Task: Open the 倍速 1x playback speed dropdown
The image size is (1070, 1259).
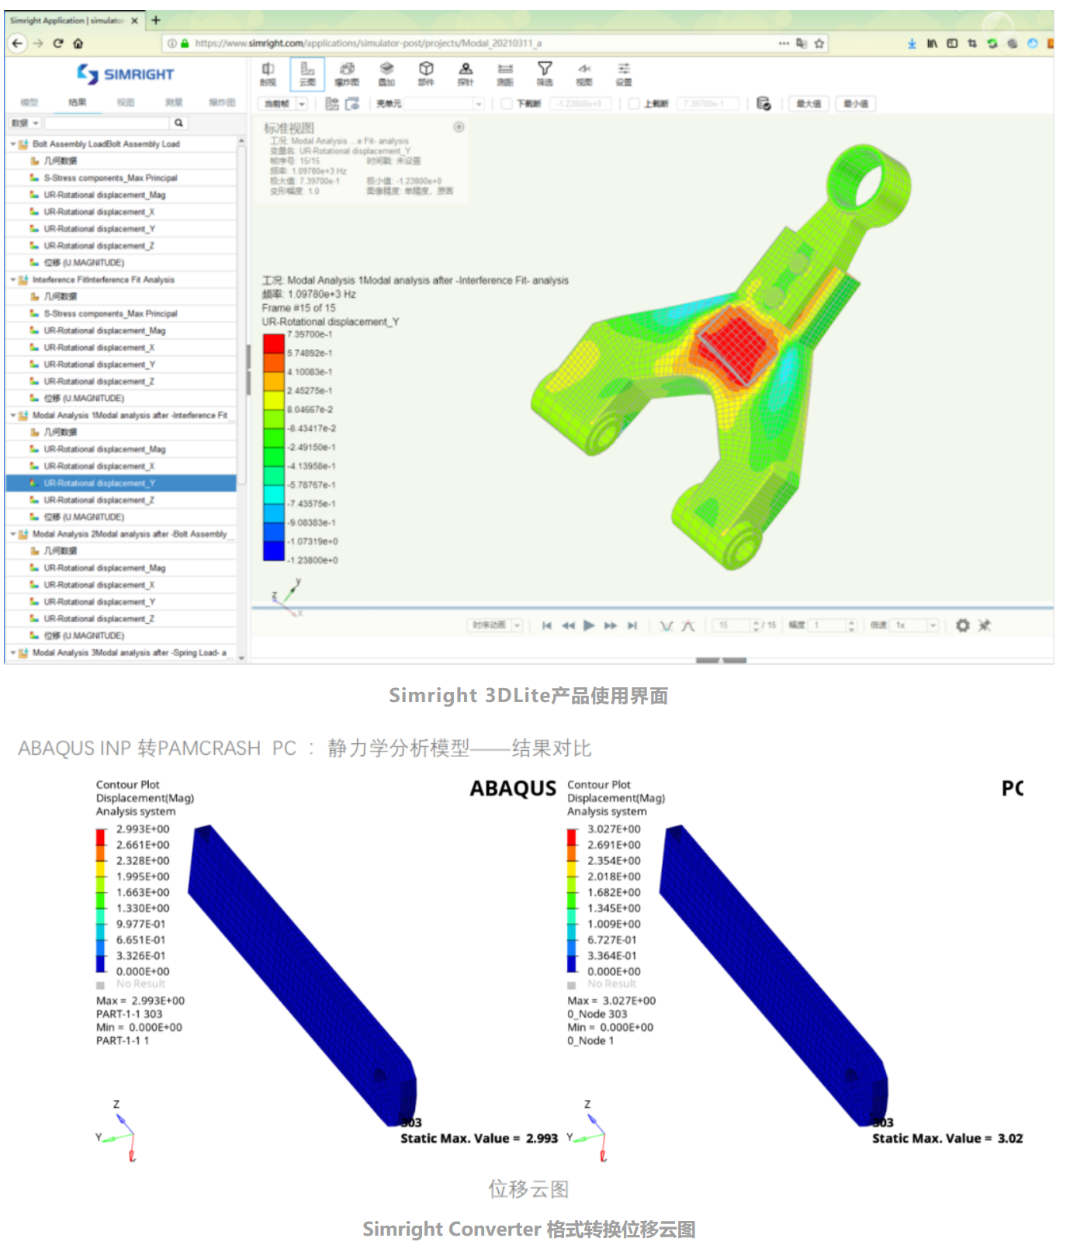Action: pyautogui.click(x=932, y=625)
